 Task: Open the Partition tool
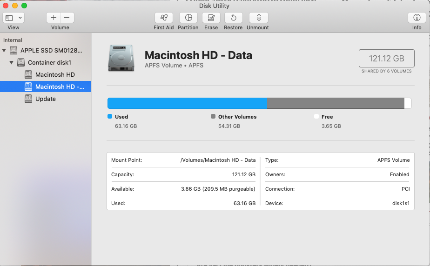(x=188, y=18)
